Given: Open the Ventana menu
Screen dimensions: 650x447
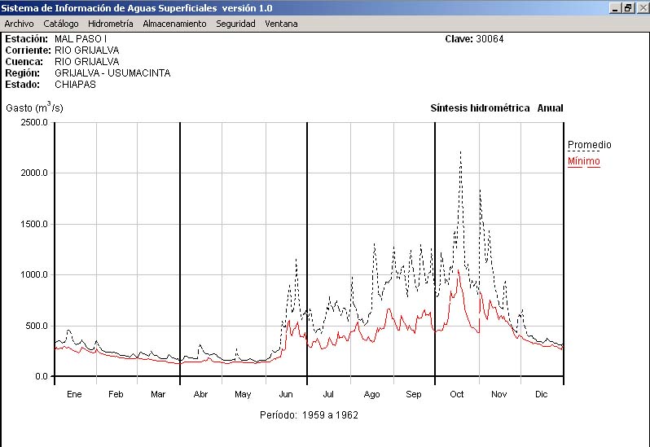Looking at the screenshot, I should coord(281,24).
